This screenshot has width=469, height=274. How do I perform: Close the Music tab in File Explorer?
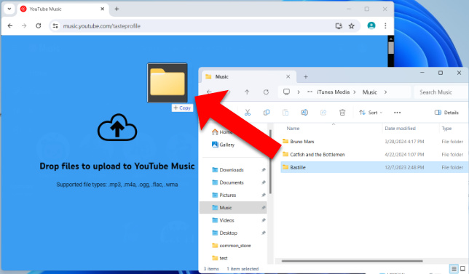click(x=288, y=77)
